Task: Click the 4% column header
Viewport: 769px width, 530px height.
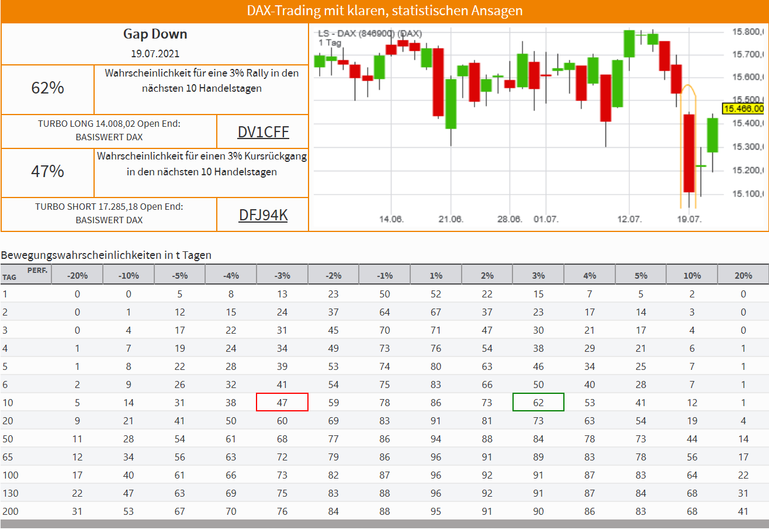Action: point(590,275)
